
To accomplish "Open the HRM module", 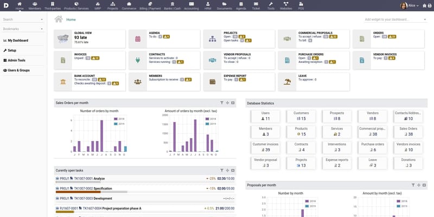I will click(208, 6).
